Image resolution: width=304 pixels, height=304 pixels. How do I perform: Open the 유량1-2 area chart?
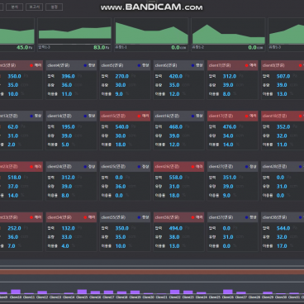coord(228,35)
